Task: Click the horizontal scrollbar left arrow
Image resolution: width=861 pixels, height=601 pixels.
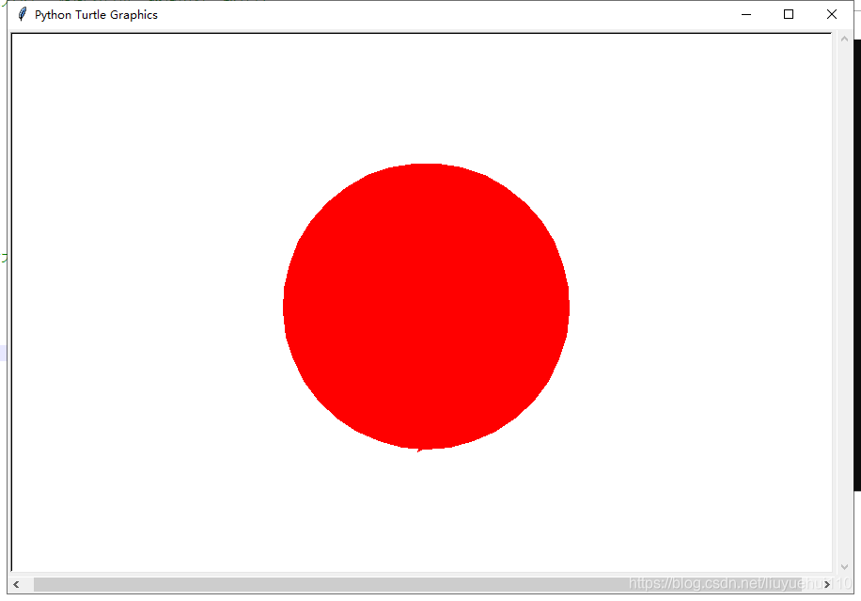Action: click(x=17, y=584)
